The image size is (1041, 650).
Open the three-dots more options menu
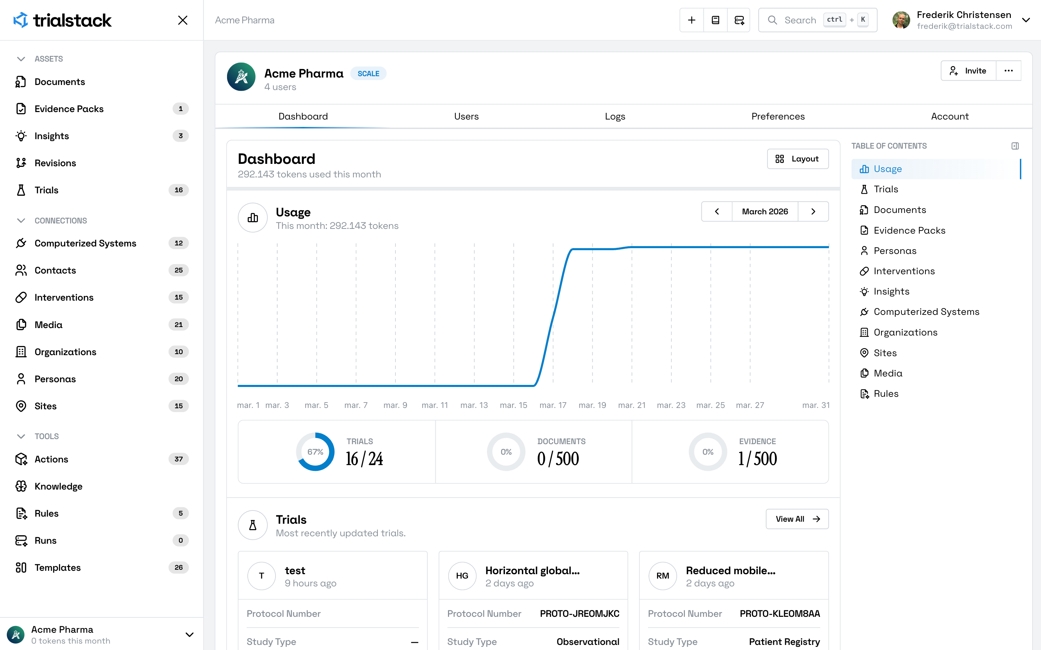pyautogui.click(x=1009, y=70)
